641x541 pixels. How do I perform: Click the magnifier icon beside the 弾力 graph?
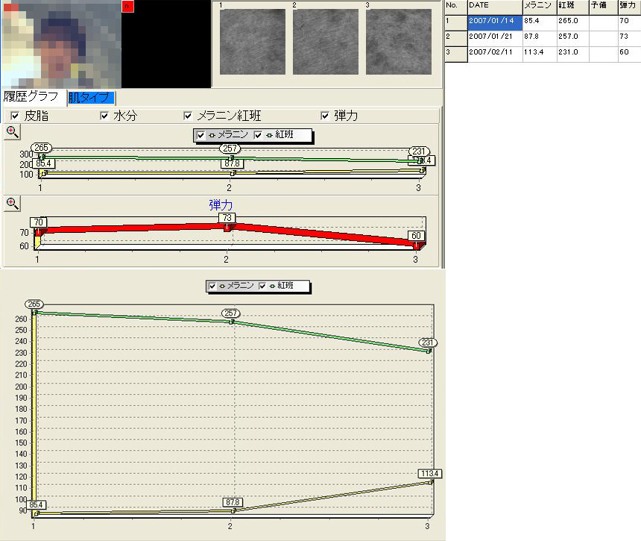coord(12,204)
